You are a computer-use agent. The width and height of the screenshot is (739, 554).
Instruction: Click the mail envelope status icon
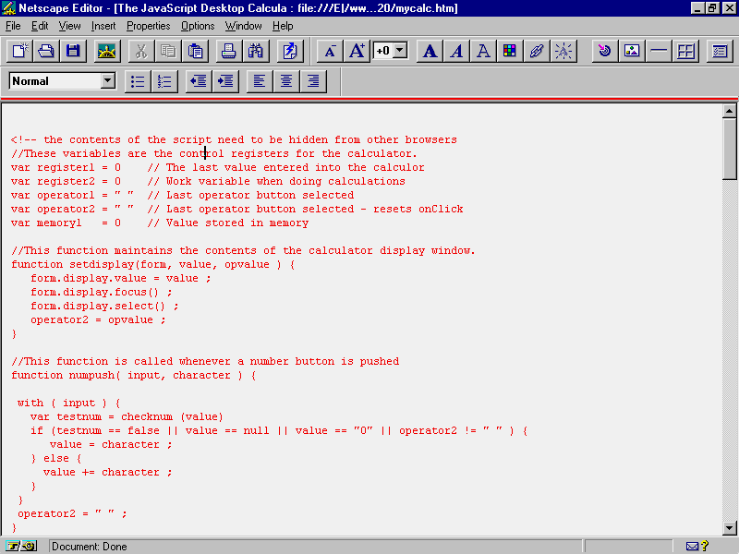(x=692, y=546)
